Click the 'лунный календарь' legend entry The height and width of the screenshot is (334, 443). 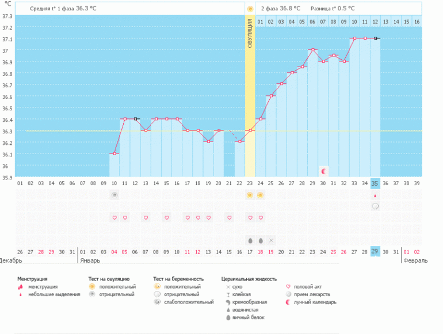[x=314, y=302]
